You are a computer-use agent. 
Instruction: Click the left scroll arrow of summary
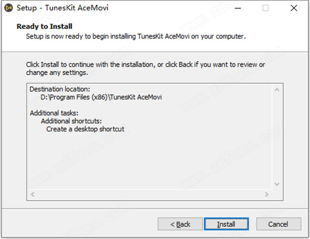coord(33,195)
